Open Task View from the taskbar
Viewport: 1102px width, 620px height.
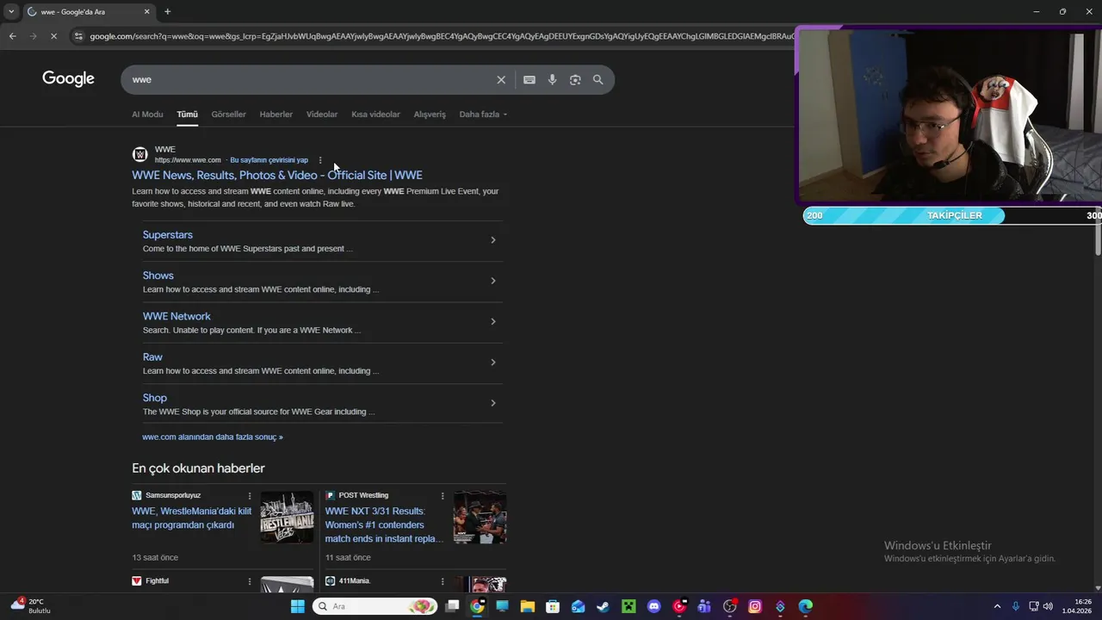pyautogui.click(x=452, y=606)
